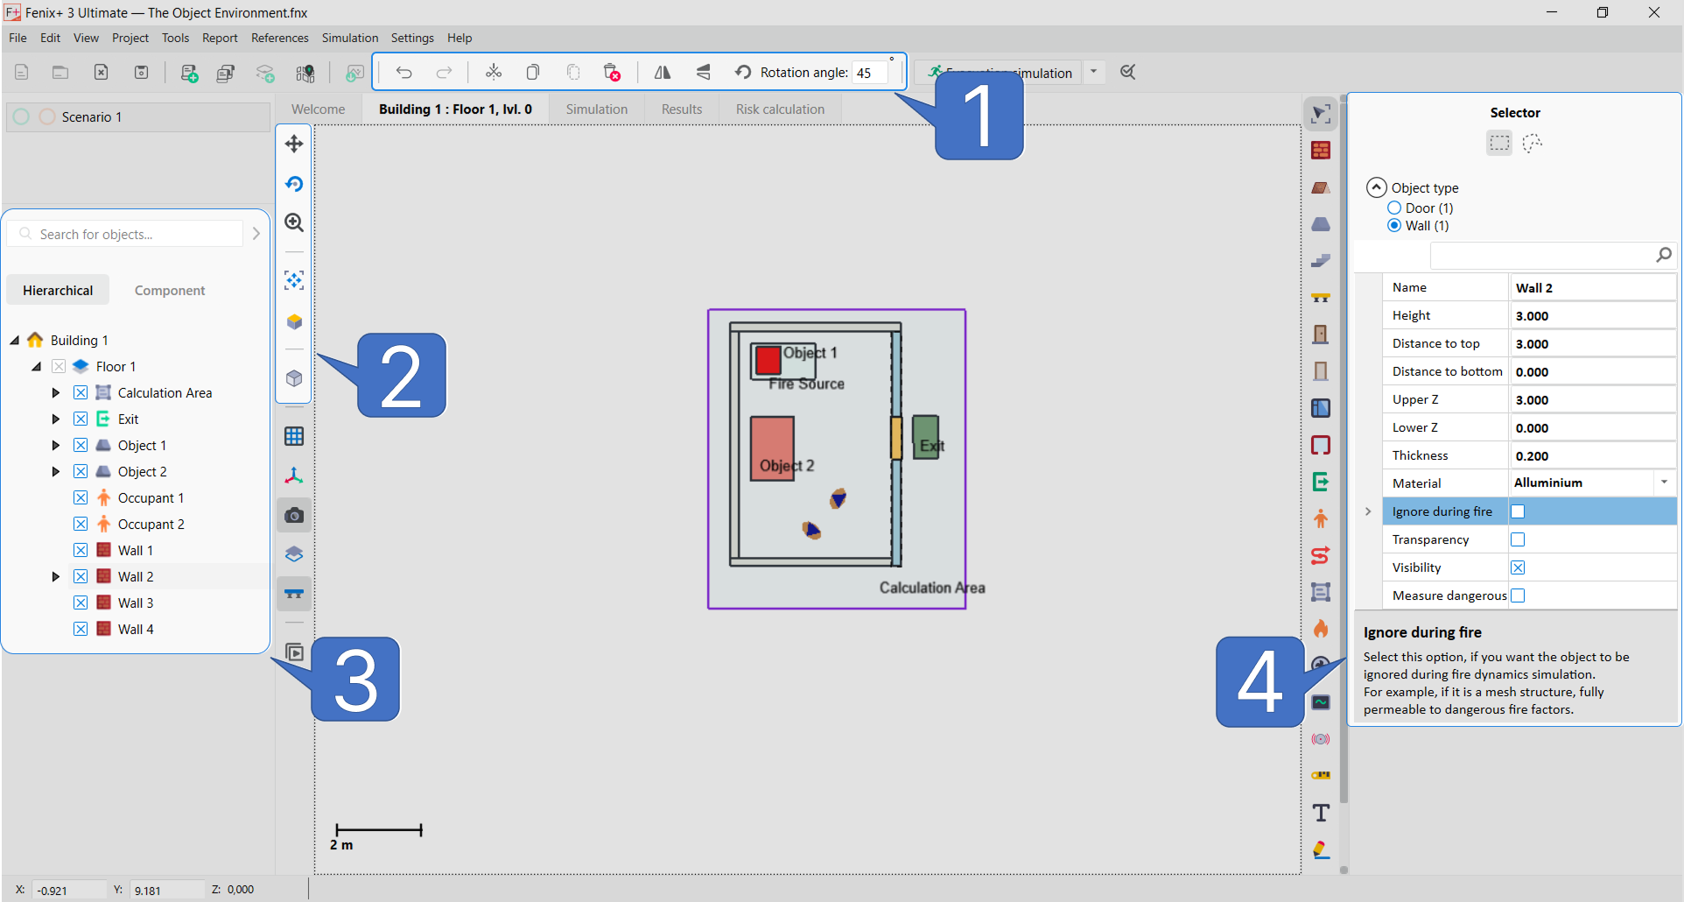
Task: Select the Pan (move view) tool
Action: pos(294,144)
